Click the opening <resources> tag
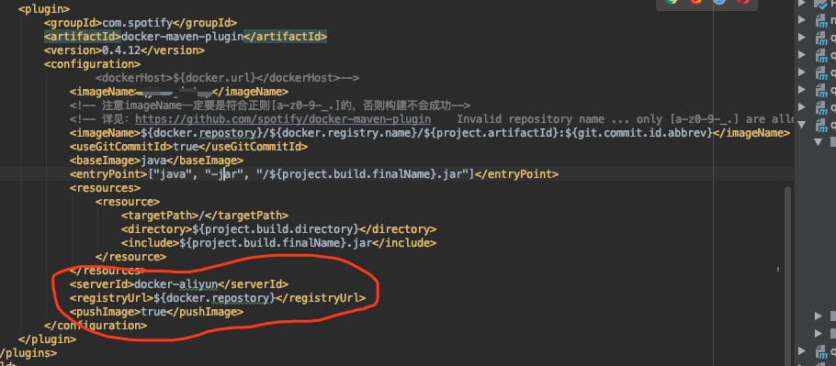 click(105, 188)
